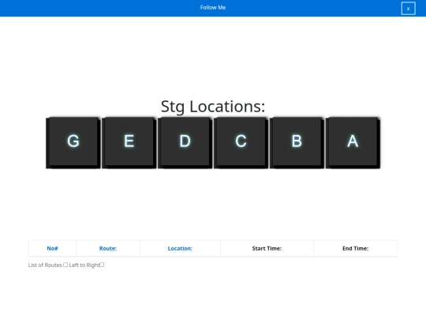Select staging location D tile

185,143
